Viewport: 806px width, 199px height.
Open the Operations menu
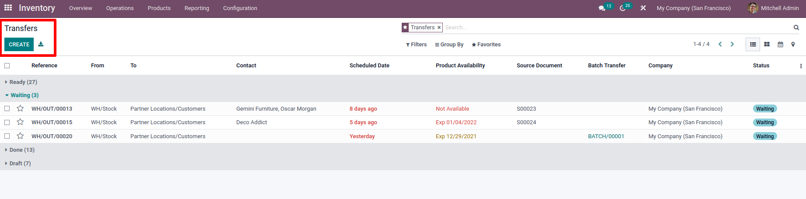[x=120, y=8]
